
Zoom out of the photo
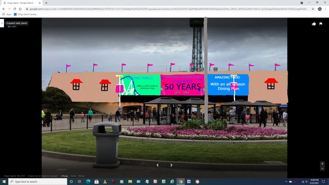pyautogui.click(x=322, y=169)
